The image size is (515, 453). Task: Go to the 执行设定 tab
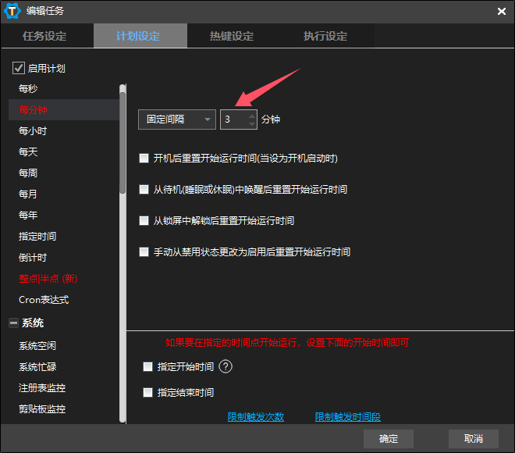coord(325,36)
